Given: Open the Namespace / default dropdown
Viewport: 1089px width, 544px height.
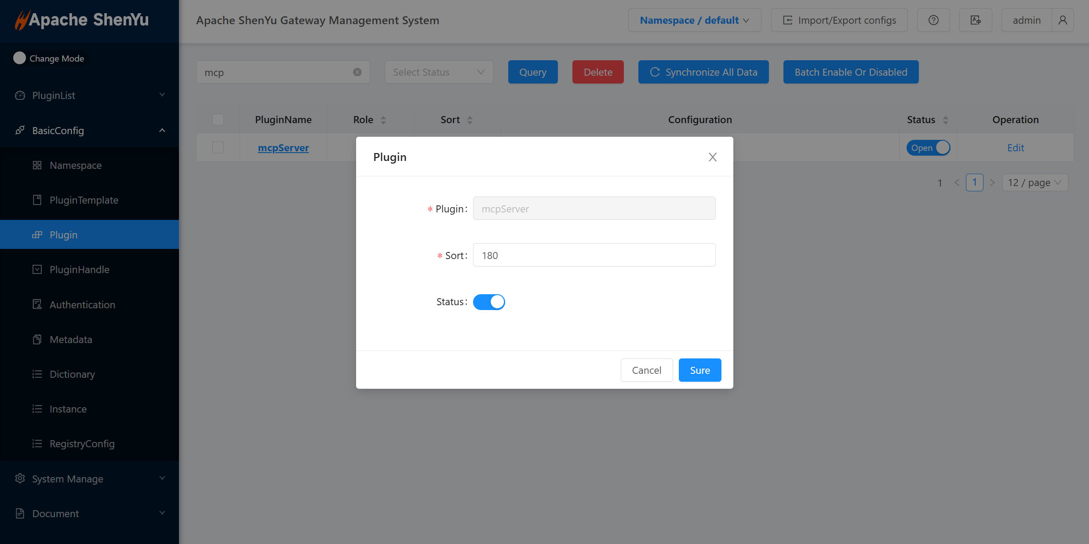Looking at the screenshot, I should (x=694, y=20).
